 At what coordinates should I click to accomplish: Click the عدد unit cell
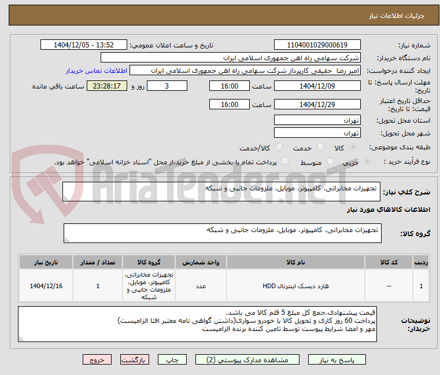pyautogui.click(x=201, y=286)
